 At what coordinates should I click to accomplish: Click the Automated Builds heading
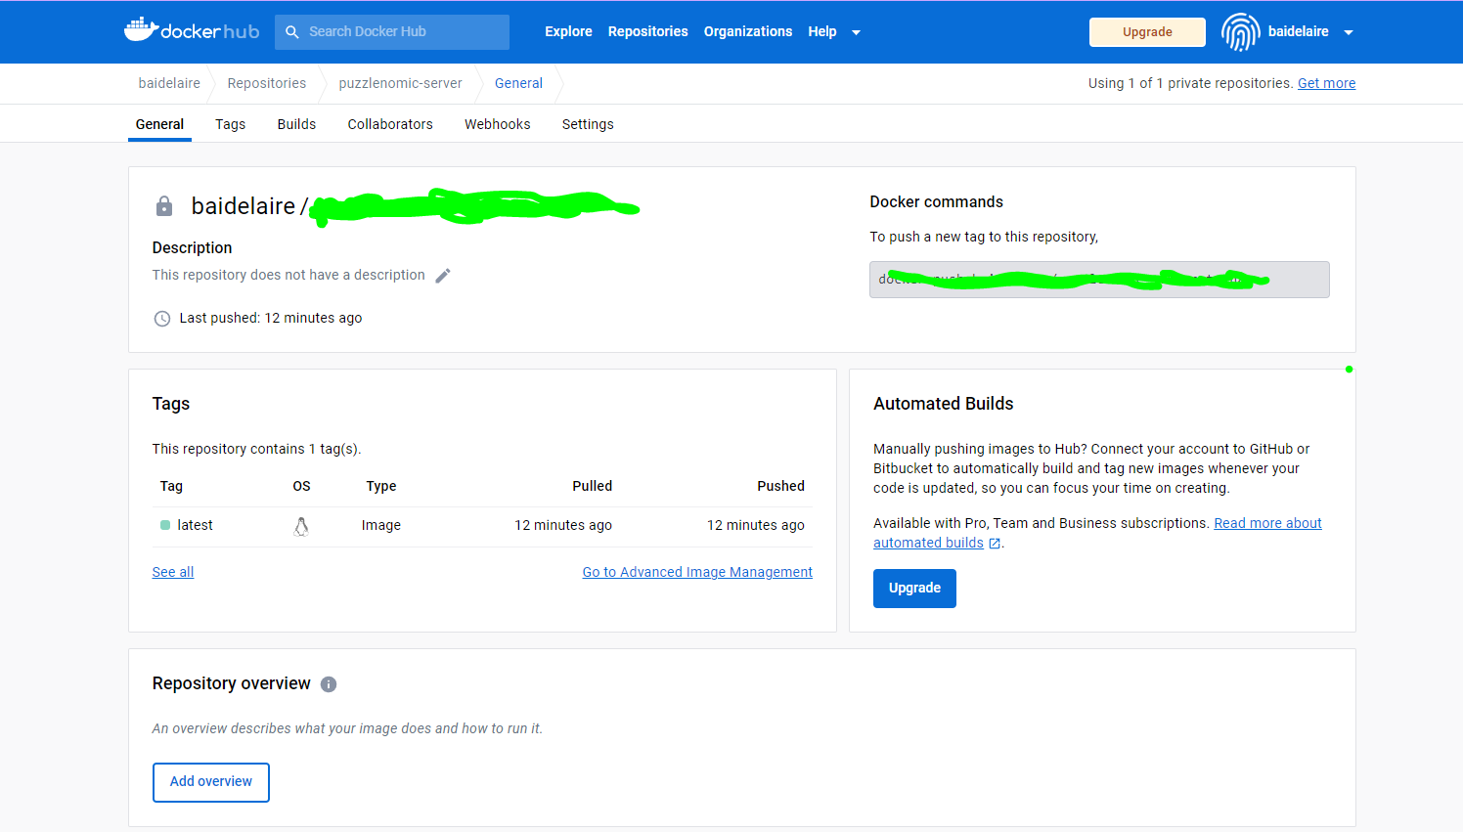(943, 405)
